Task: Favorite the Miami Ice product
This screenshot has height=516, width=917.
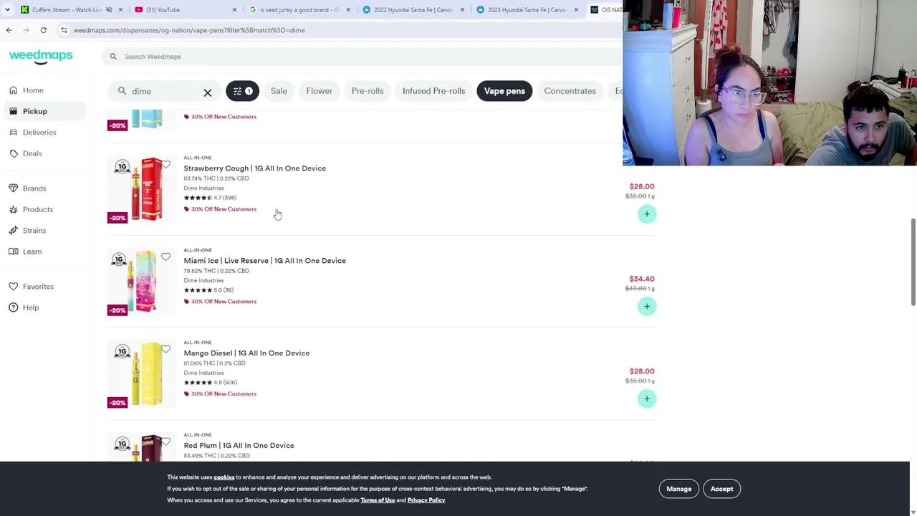Action: [x=165, y=257]
